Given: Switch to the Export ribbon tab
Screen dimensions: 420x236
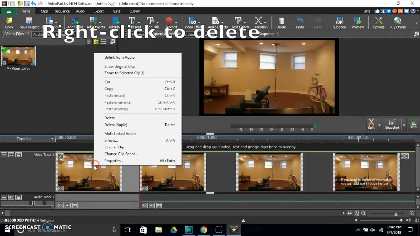Looking at the screenshot, I should pyautogui.click(x=98, y=11).
